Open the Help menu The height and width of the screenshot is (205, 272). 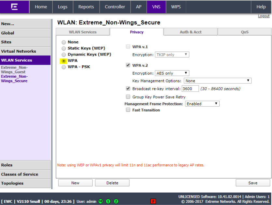[x=261, y=7]
